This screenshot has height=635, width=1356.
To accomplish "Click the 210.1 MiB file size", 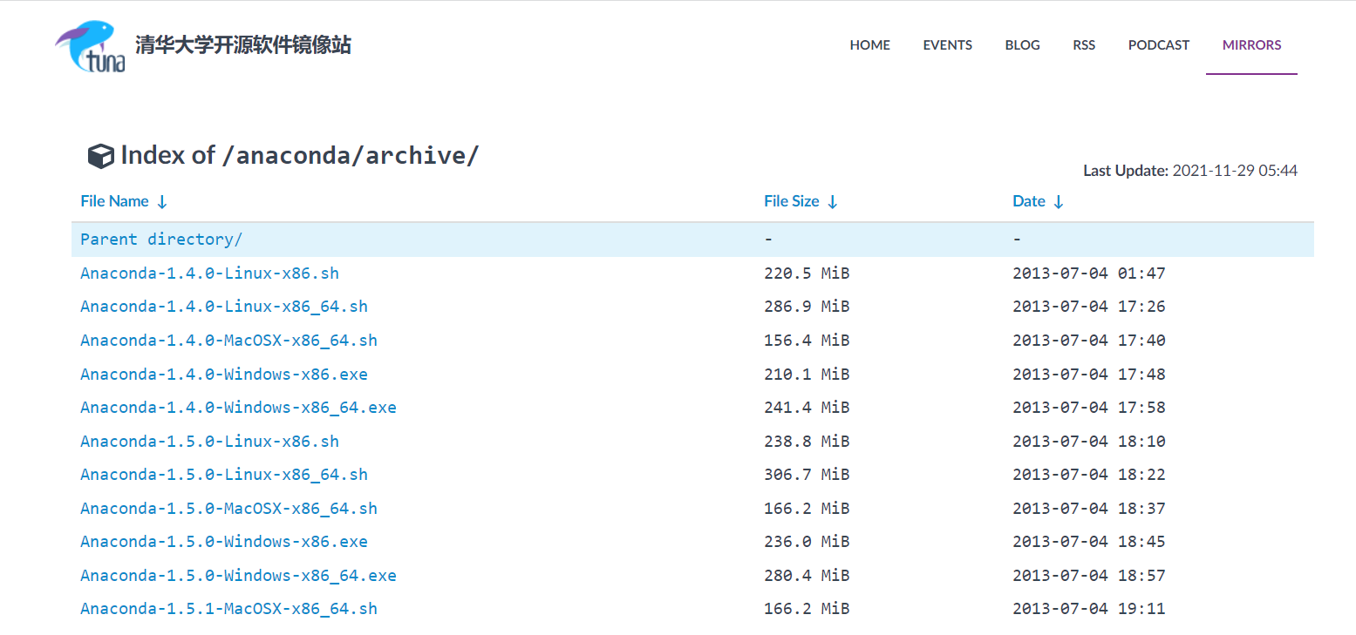I will tap(807, 374).
